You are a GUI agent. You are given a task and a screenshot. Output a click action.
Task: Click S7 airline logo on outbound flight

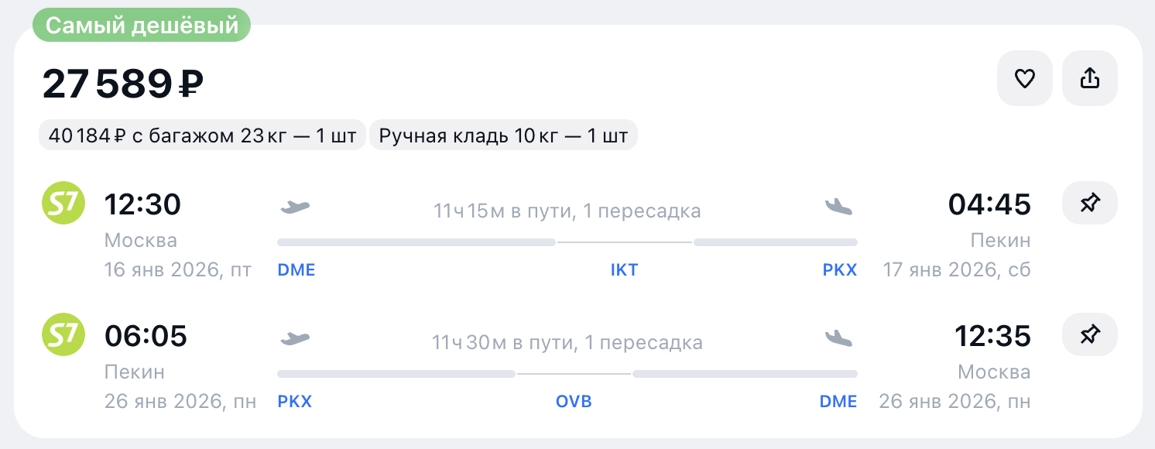click(61, 205)
